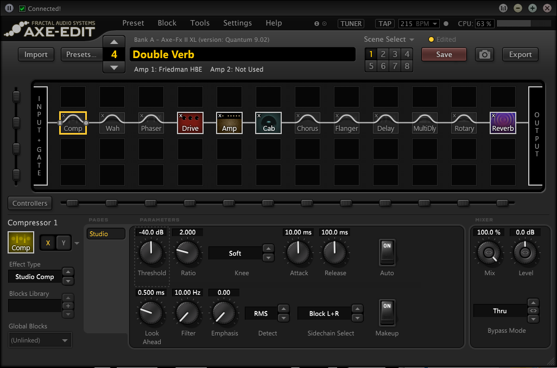
Task: Select the Amp block in the grid
Action: pos(230,123)
